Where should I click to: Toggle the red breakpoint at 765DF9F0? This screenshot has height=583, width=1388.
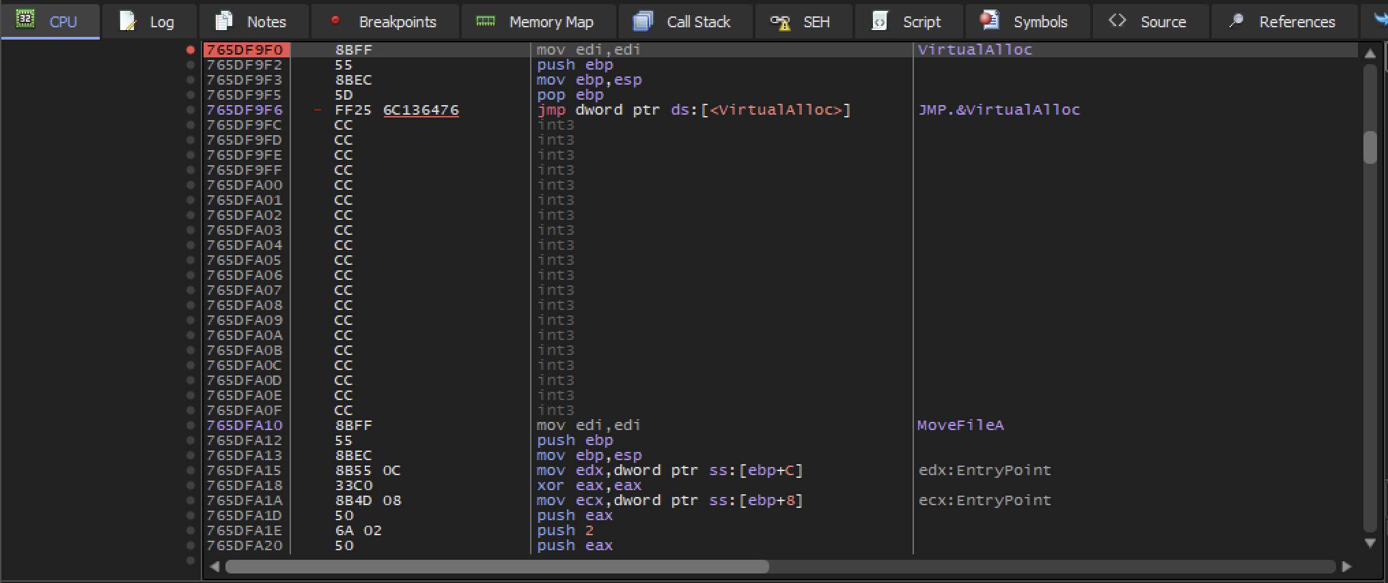(191, 50)
